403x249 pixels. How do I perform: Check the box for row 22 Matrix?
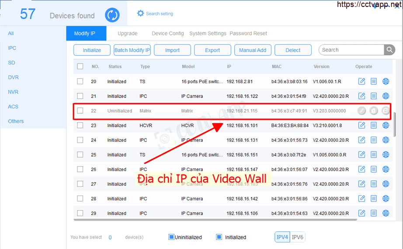[x=80, y=111]
